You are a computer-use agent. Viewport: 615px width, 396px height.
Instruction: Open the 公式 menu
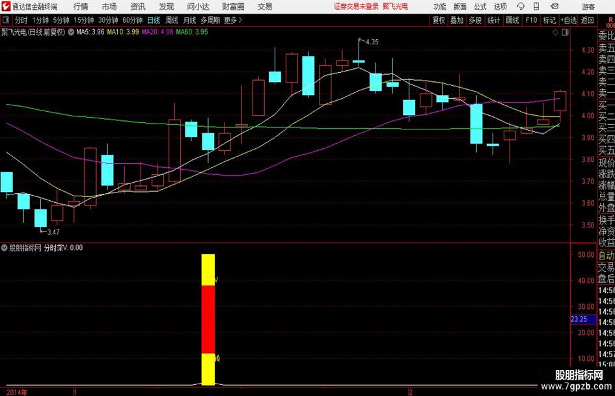pyautogui.click(x=480, y=7)
